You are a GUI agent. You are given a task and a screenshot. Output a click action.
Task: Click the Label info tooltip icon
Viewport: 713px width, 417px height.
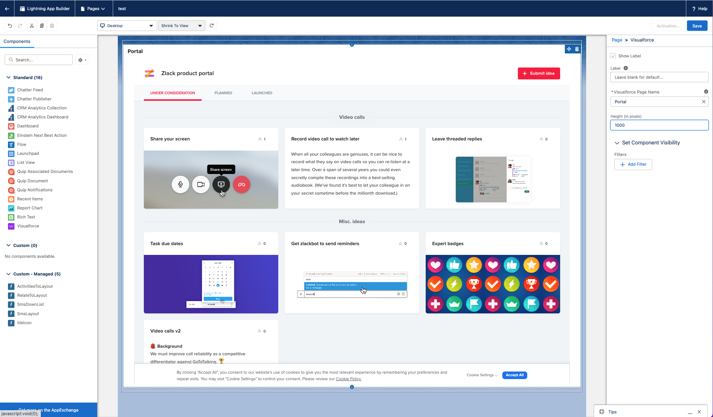pyautogui.click(x=626, y=68)
